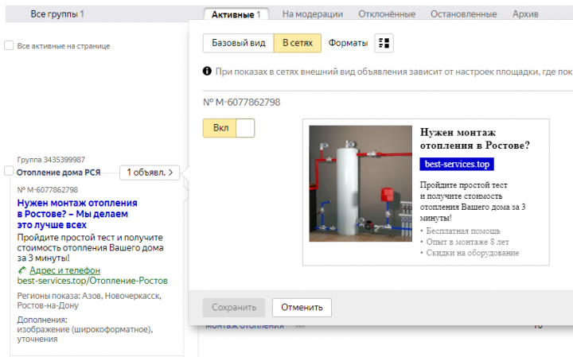Click the 'Форматы' label
573x357 pixels.
[x=348, y=43]
